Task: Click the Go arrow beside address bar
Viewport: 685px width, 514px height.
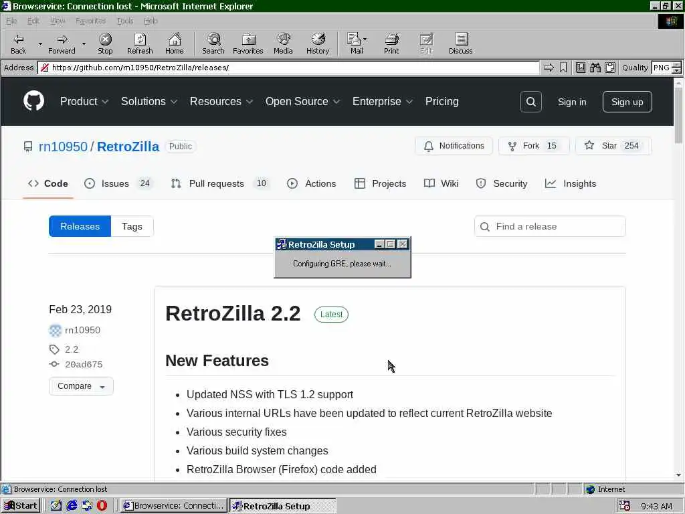Action: 549,68
